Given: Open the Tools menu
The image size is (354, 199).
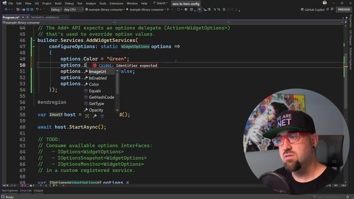Looking at the screenshot, I should point(103,3).
